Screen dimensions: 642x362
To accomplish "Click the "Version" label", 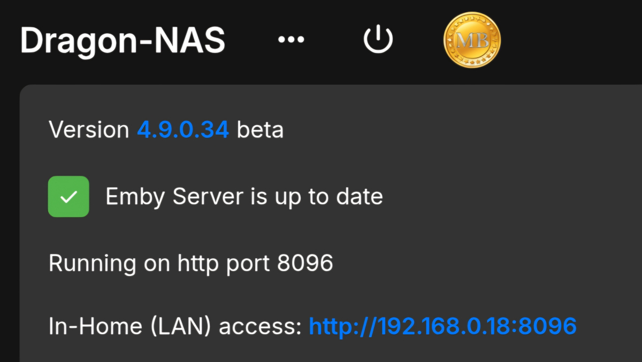I will (x=89, y=130).
